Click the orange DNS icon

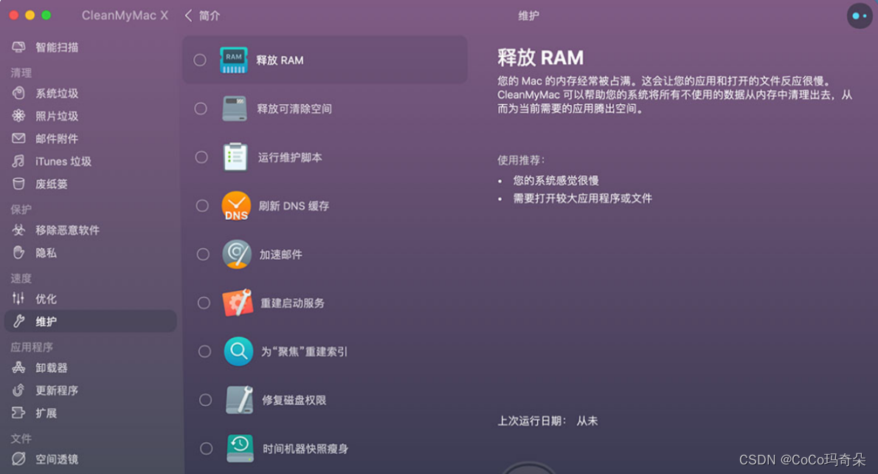click(236, 206)
